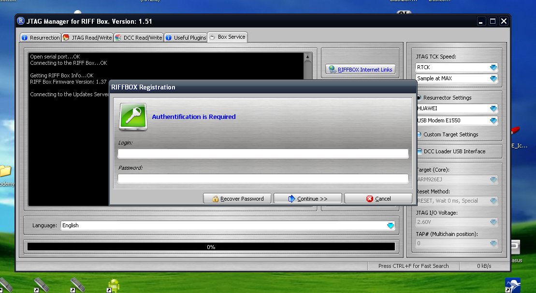Open the DCC Read/Write tab

(x=138, y=38)
